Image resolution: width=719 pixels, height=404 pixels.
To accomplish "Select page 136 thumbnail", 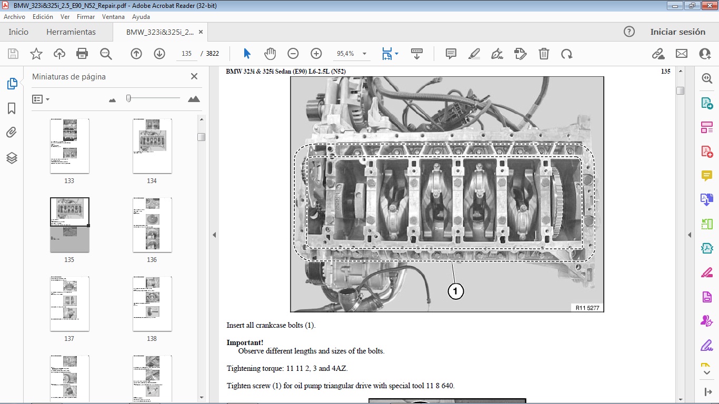I will [x=152, y=225].
